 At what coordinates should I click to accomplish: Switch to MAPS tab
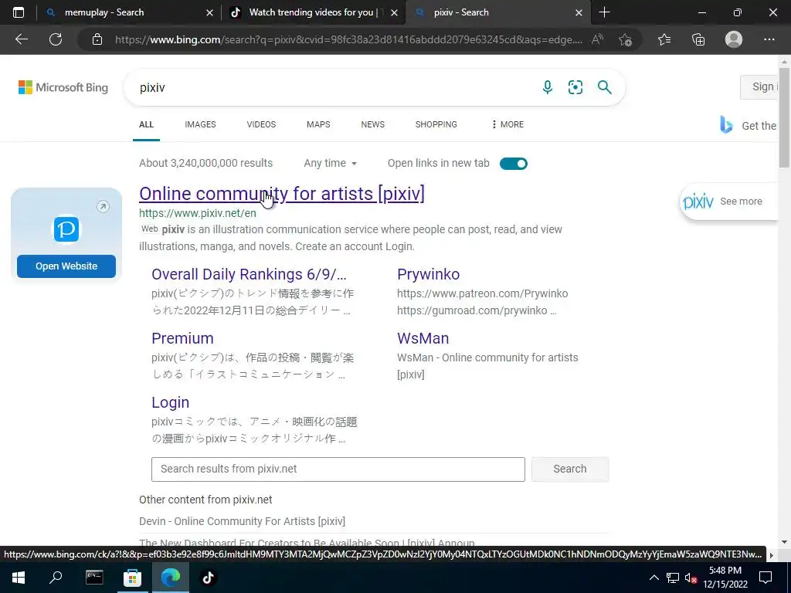pos(318,124)
